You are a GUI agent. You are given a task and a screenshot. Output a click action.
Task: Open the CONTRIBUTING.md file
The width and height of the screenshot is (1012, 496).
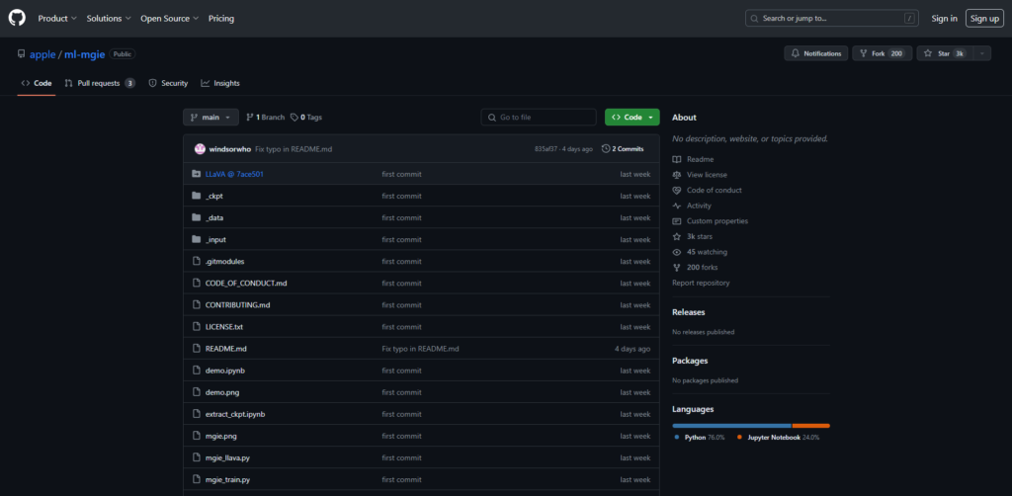click(237, 305)
